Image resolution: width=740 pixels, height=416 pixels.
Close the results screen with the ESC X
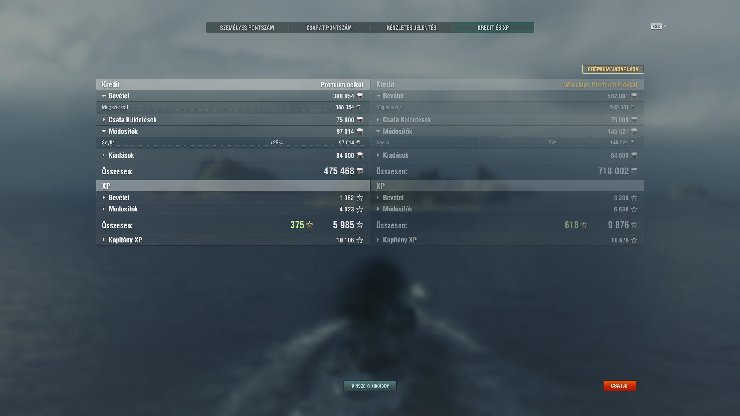(659, 26)
